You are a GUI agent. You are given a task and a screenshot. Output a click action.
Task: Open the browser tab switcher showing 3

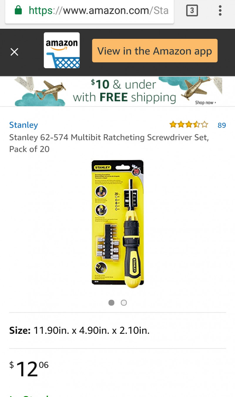[x=192, y=11]
